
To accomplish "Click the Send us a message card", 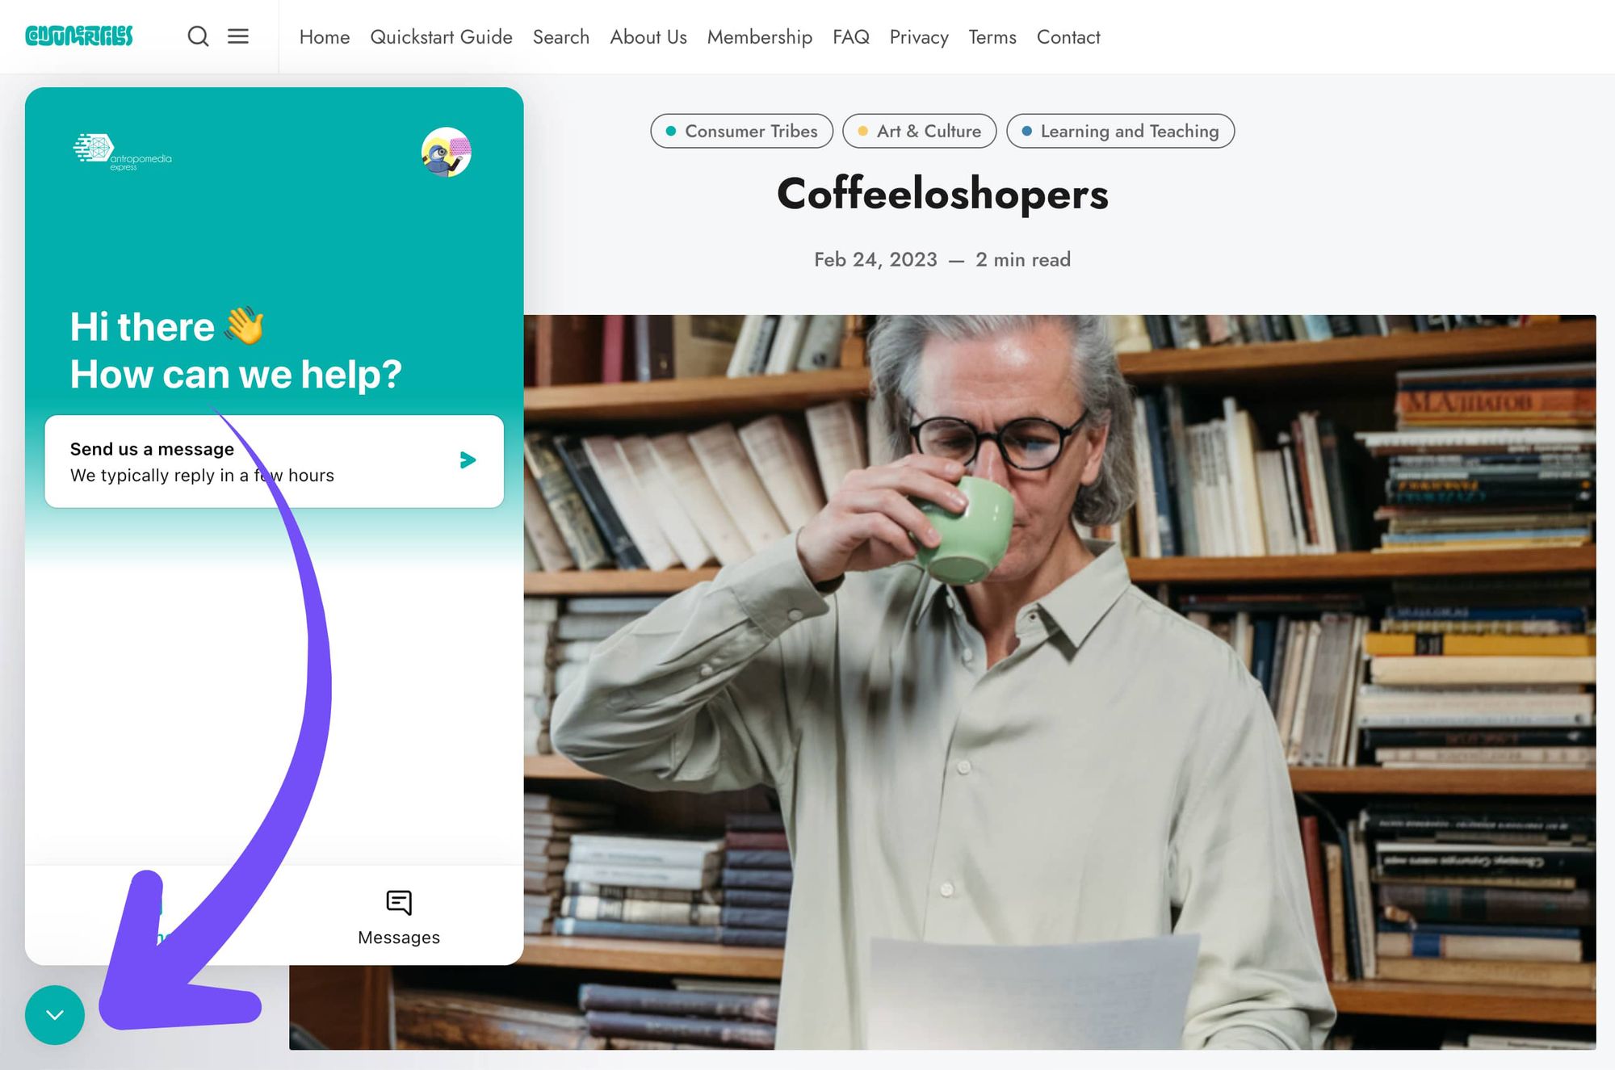I will (x=275, y=462).
